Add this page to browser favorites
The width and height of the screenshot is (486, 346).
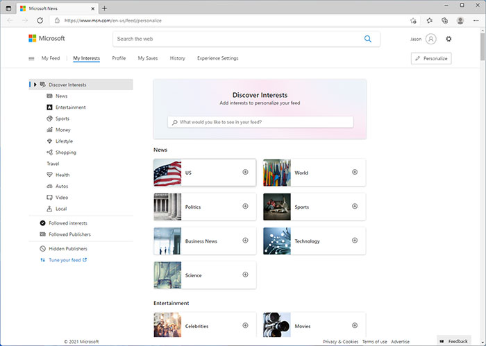413,21
